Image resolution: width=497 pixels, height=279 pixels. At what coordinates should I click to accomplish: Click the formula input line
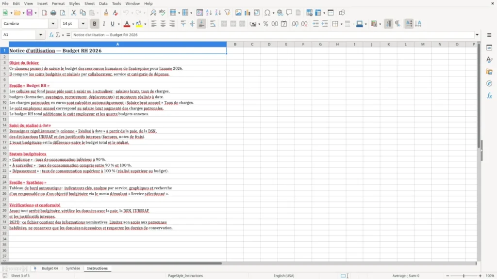coord(273,35)
